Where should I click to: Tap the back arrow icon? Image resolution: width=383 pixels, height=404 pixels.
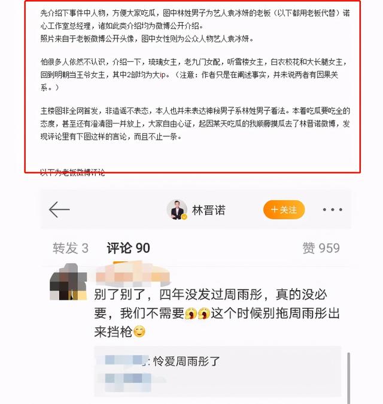pos(59,209)
